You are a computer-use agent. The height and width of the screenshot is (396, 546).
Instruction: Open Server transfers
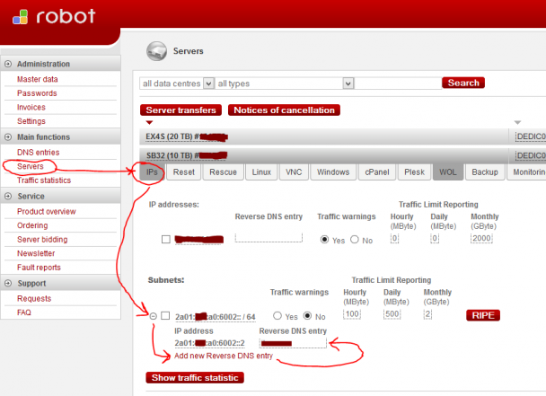click(181, 110)
